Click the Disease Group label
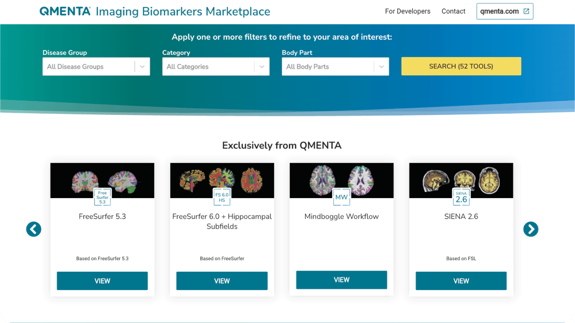 click(x=65, y=53)
